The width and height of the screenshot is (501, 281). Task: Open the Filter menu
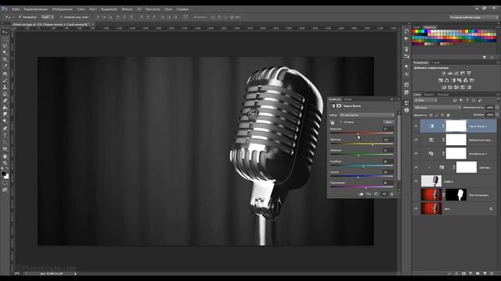[127, 9]
